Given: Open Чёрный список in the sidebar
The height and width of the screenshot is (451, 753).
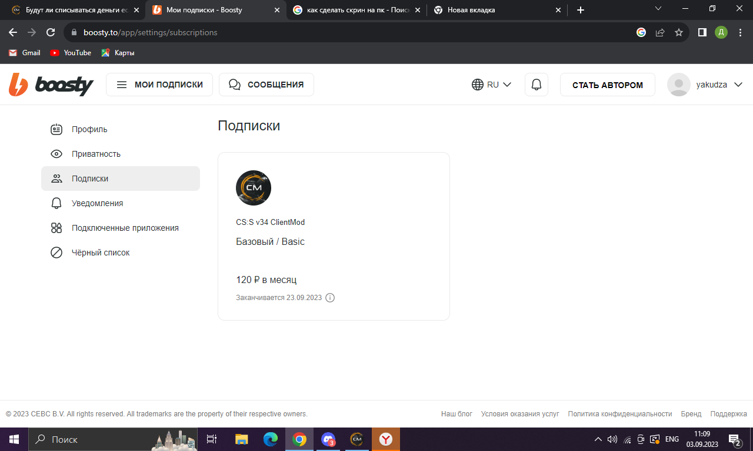Looking at the screenshot, I should [x=101, y=253].
